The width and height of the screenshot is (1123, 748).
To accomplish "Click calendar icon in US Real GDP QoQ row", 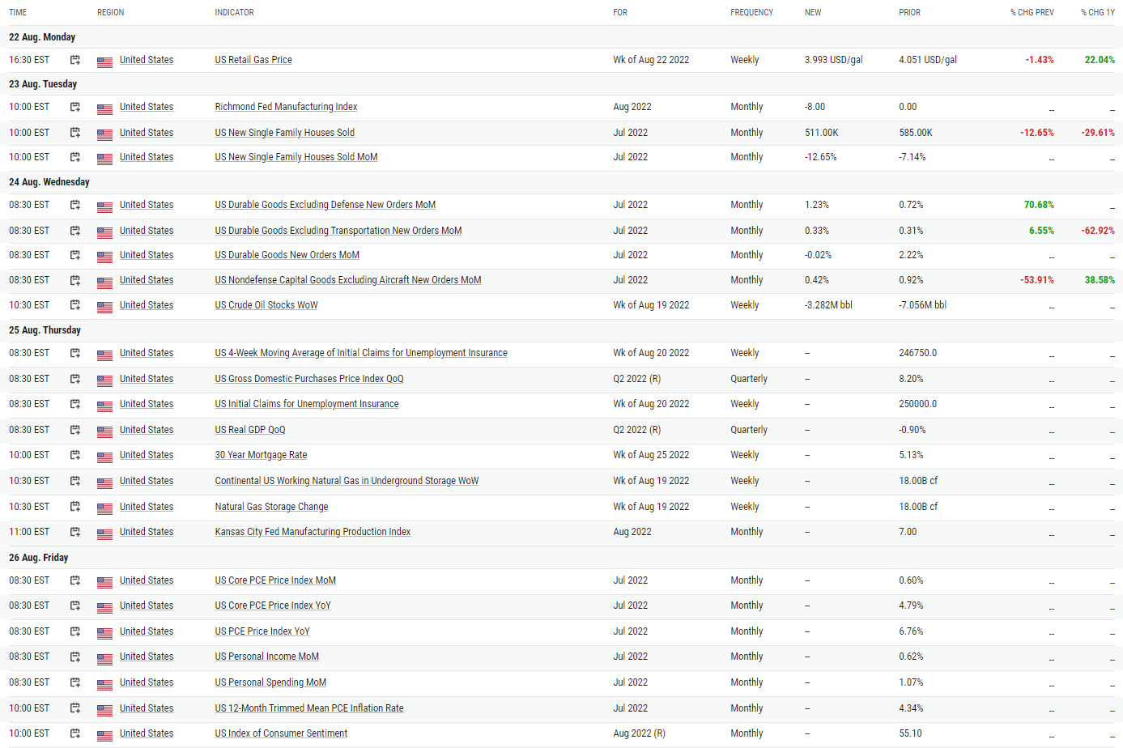I will (75, 430).
